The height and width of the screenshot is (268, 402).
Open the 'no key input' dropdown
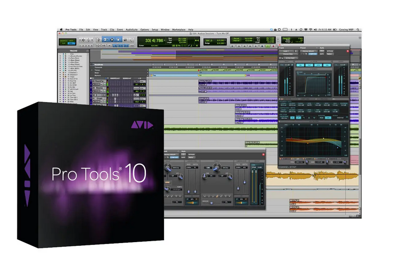(291, 58)
